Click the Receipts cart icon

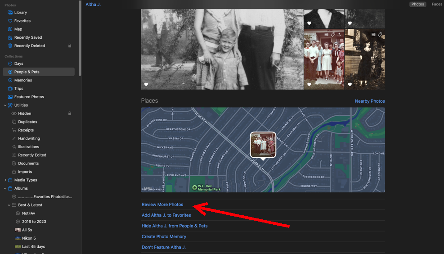tap(14, 130)
